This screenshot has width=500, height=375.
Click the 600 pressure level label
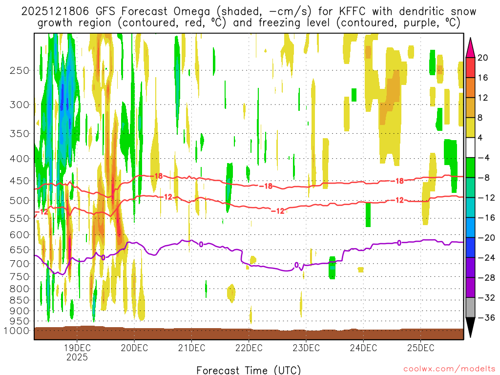click(x=20, y=235)
